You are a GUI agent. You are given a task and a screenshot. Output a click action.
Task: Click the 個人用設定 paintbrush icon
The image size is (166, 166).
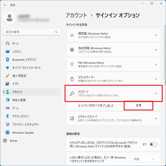(8, 76)
